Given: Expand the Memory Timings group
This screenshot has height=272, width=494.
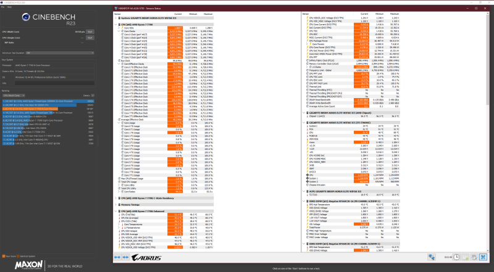Looking at the screenshot, I should click(115, 205).
